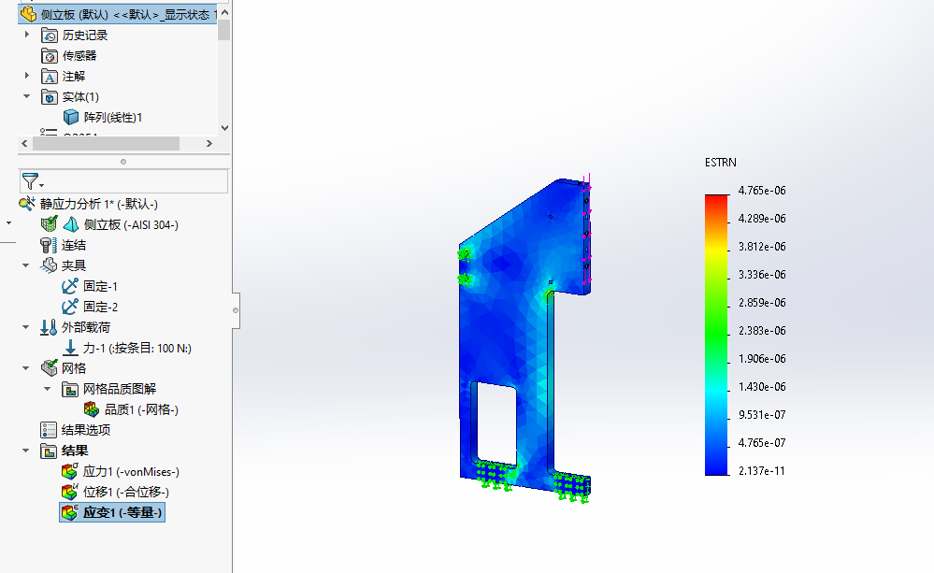Click the 历史记录 history folder icon
This screenshot has height=573, width=934.
(x=50, y=36)
